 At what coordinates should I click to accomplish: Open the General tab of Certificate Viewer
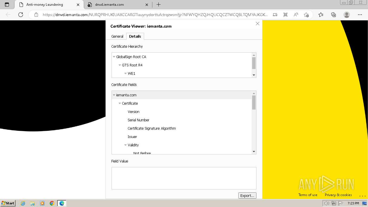pos(117,36)
